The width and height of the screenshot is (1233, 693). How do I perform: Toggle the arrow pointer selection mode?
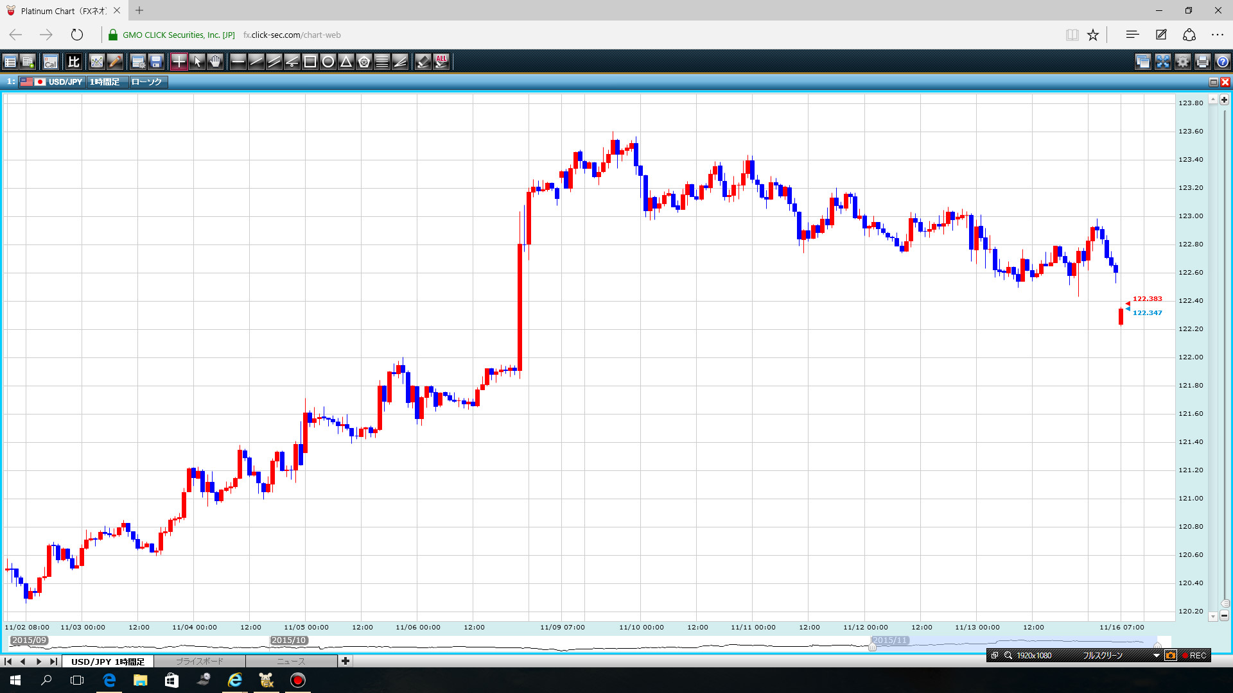[x=197, y=62]
